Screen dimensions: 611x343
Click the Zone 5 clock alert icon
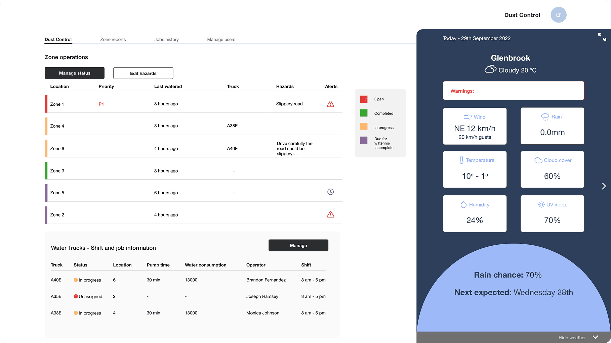pos(330,192)
